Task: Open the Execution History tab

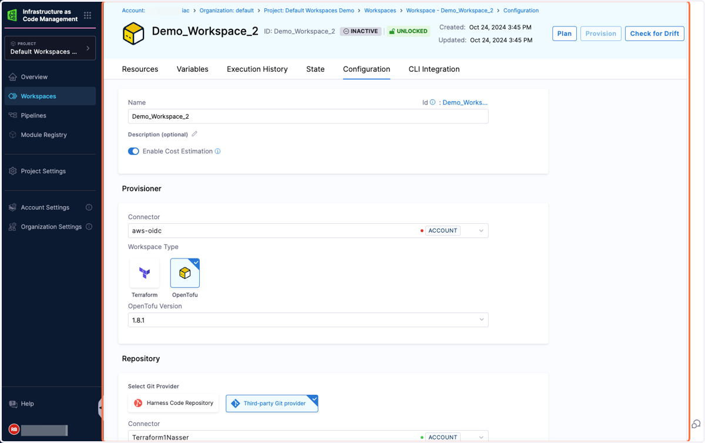Action: point(257,69)
